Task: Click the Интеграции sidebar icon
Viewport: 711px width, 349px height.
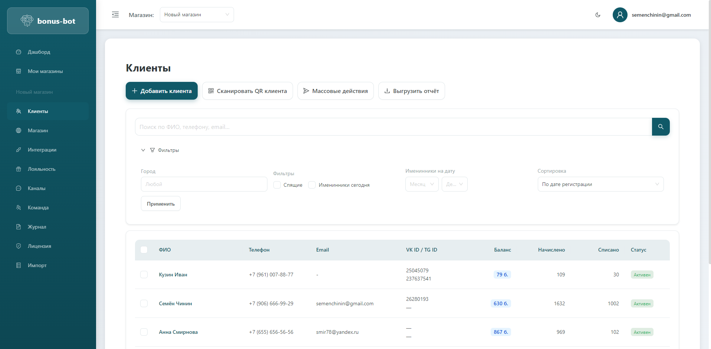Action: click(19, 150)
